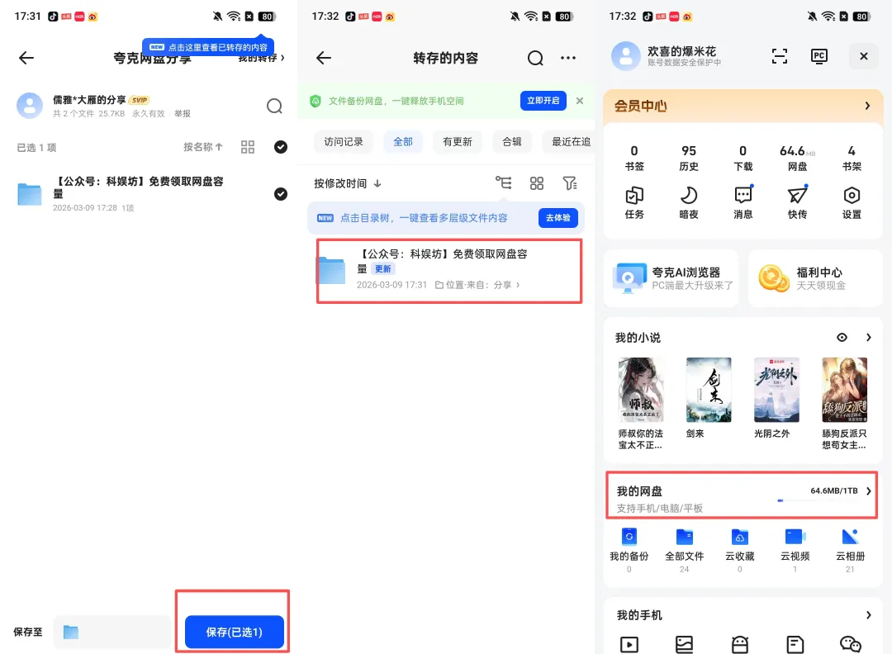
Task: Open 书架 bookshelf count 4
Action: click(x=852, y=158)
